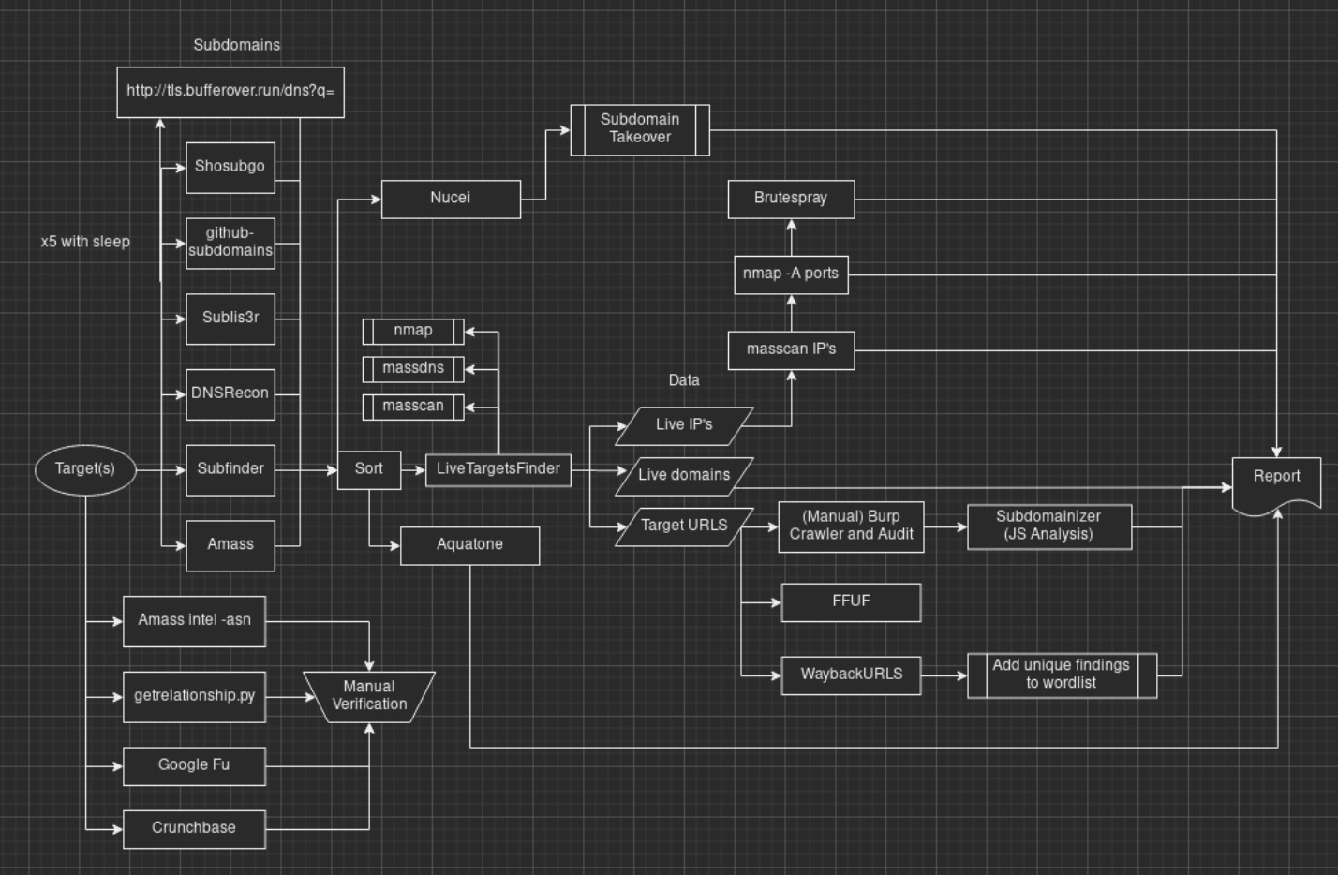Screen dimensions: 1338x875
Task: Select the DNSRecon node
Action: (x=230, y=394)
